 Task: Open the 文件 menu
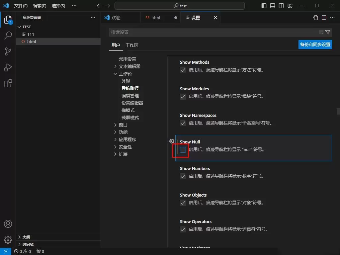pos(21,5)
